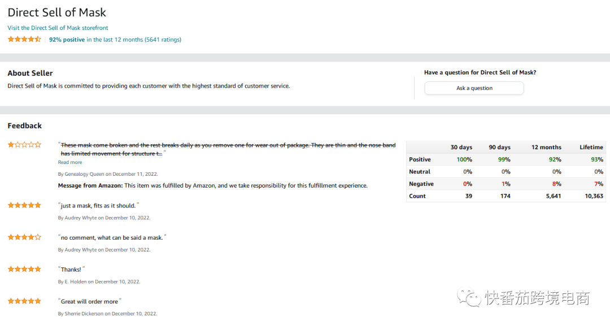Click the WeChat logo watermark icon
Screen dimensions: 610x325
tap(469, 298)
